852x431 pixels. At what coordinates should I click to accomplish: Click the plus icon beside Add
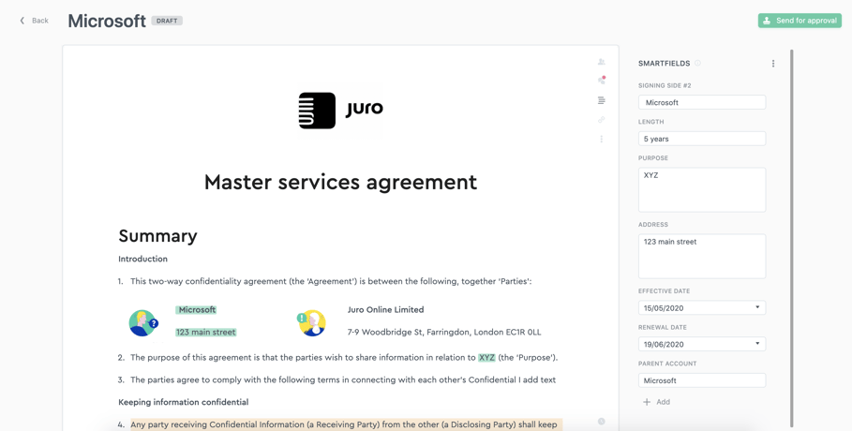click(x=647, y=402)
